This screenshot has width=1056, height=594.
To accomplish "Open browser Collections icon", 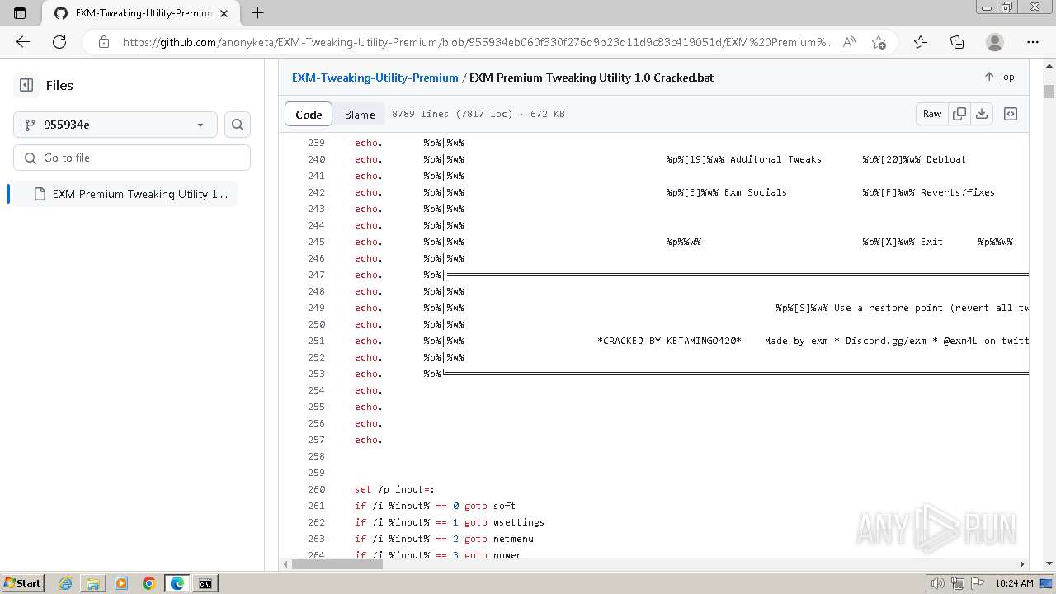I will [x=957, y=42].
